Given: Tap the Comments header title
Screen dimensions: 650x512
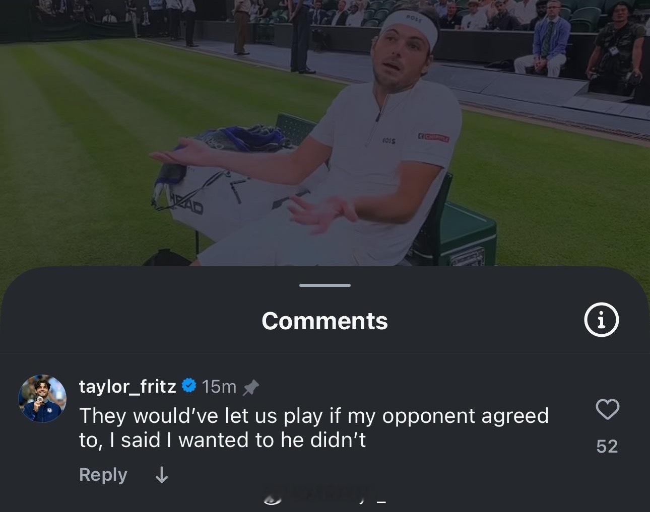Looking at the screenshot, I should [x=325, y=321].
